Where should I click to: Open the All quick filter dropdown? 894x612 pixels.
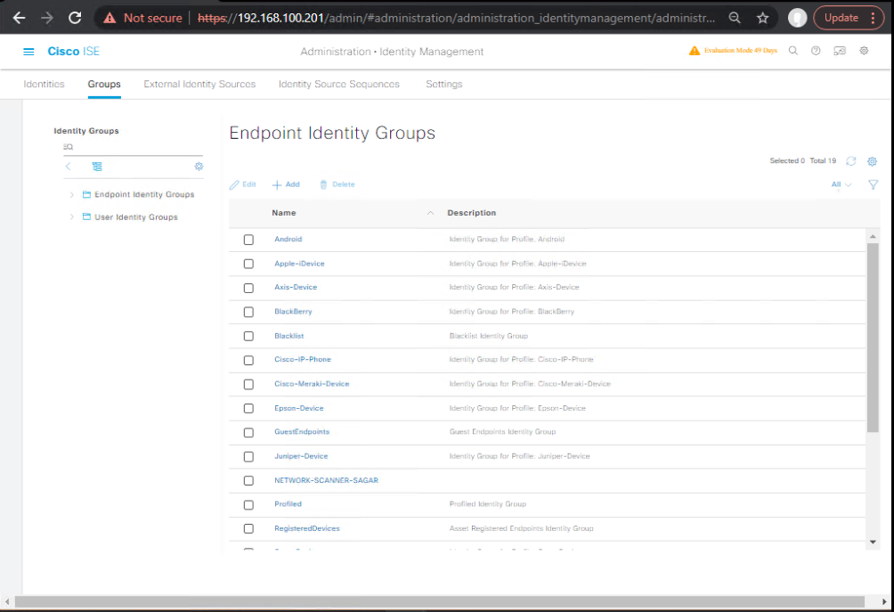[841, 184]
